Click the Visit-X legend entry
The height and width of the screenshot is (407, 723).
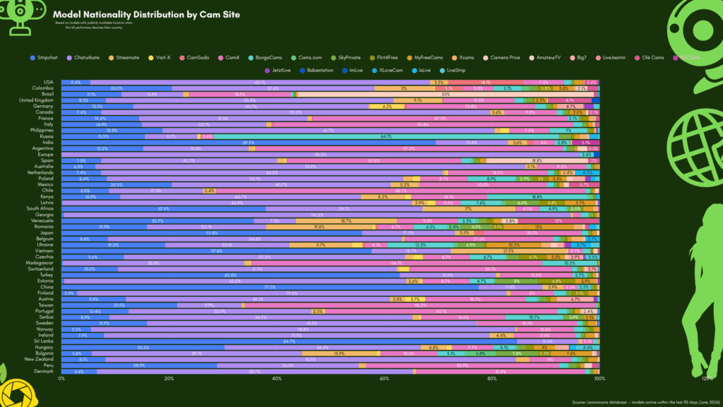[159, 58]
